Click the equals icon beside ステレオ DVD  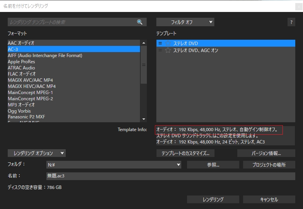(x=160, y=43)
